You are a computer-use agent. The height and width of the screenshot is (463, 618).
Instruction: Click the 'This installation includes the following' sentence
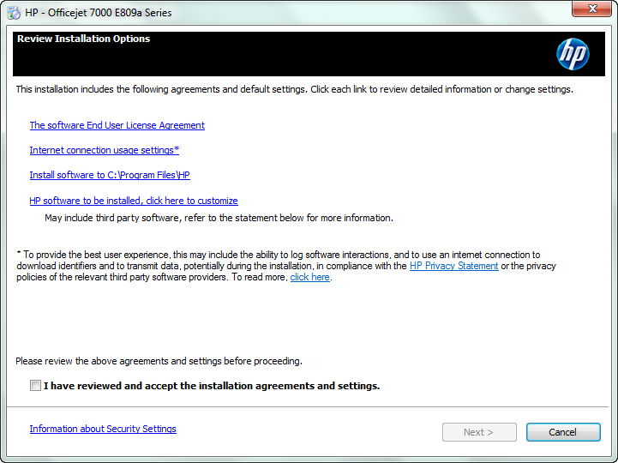click(294, 89)
